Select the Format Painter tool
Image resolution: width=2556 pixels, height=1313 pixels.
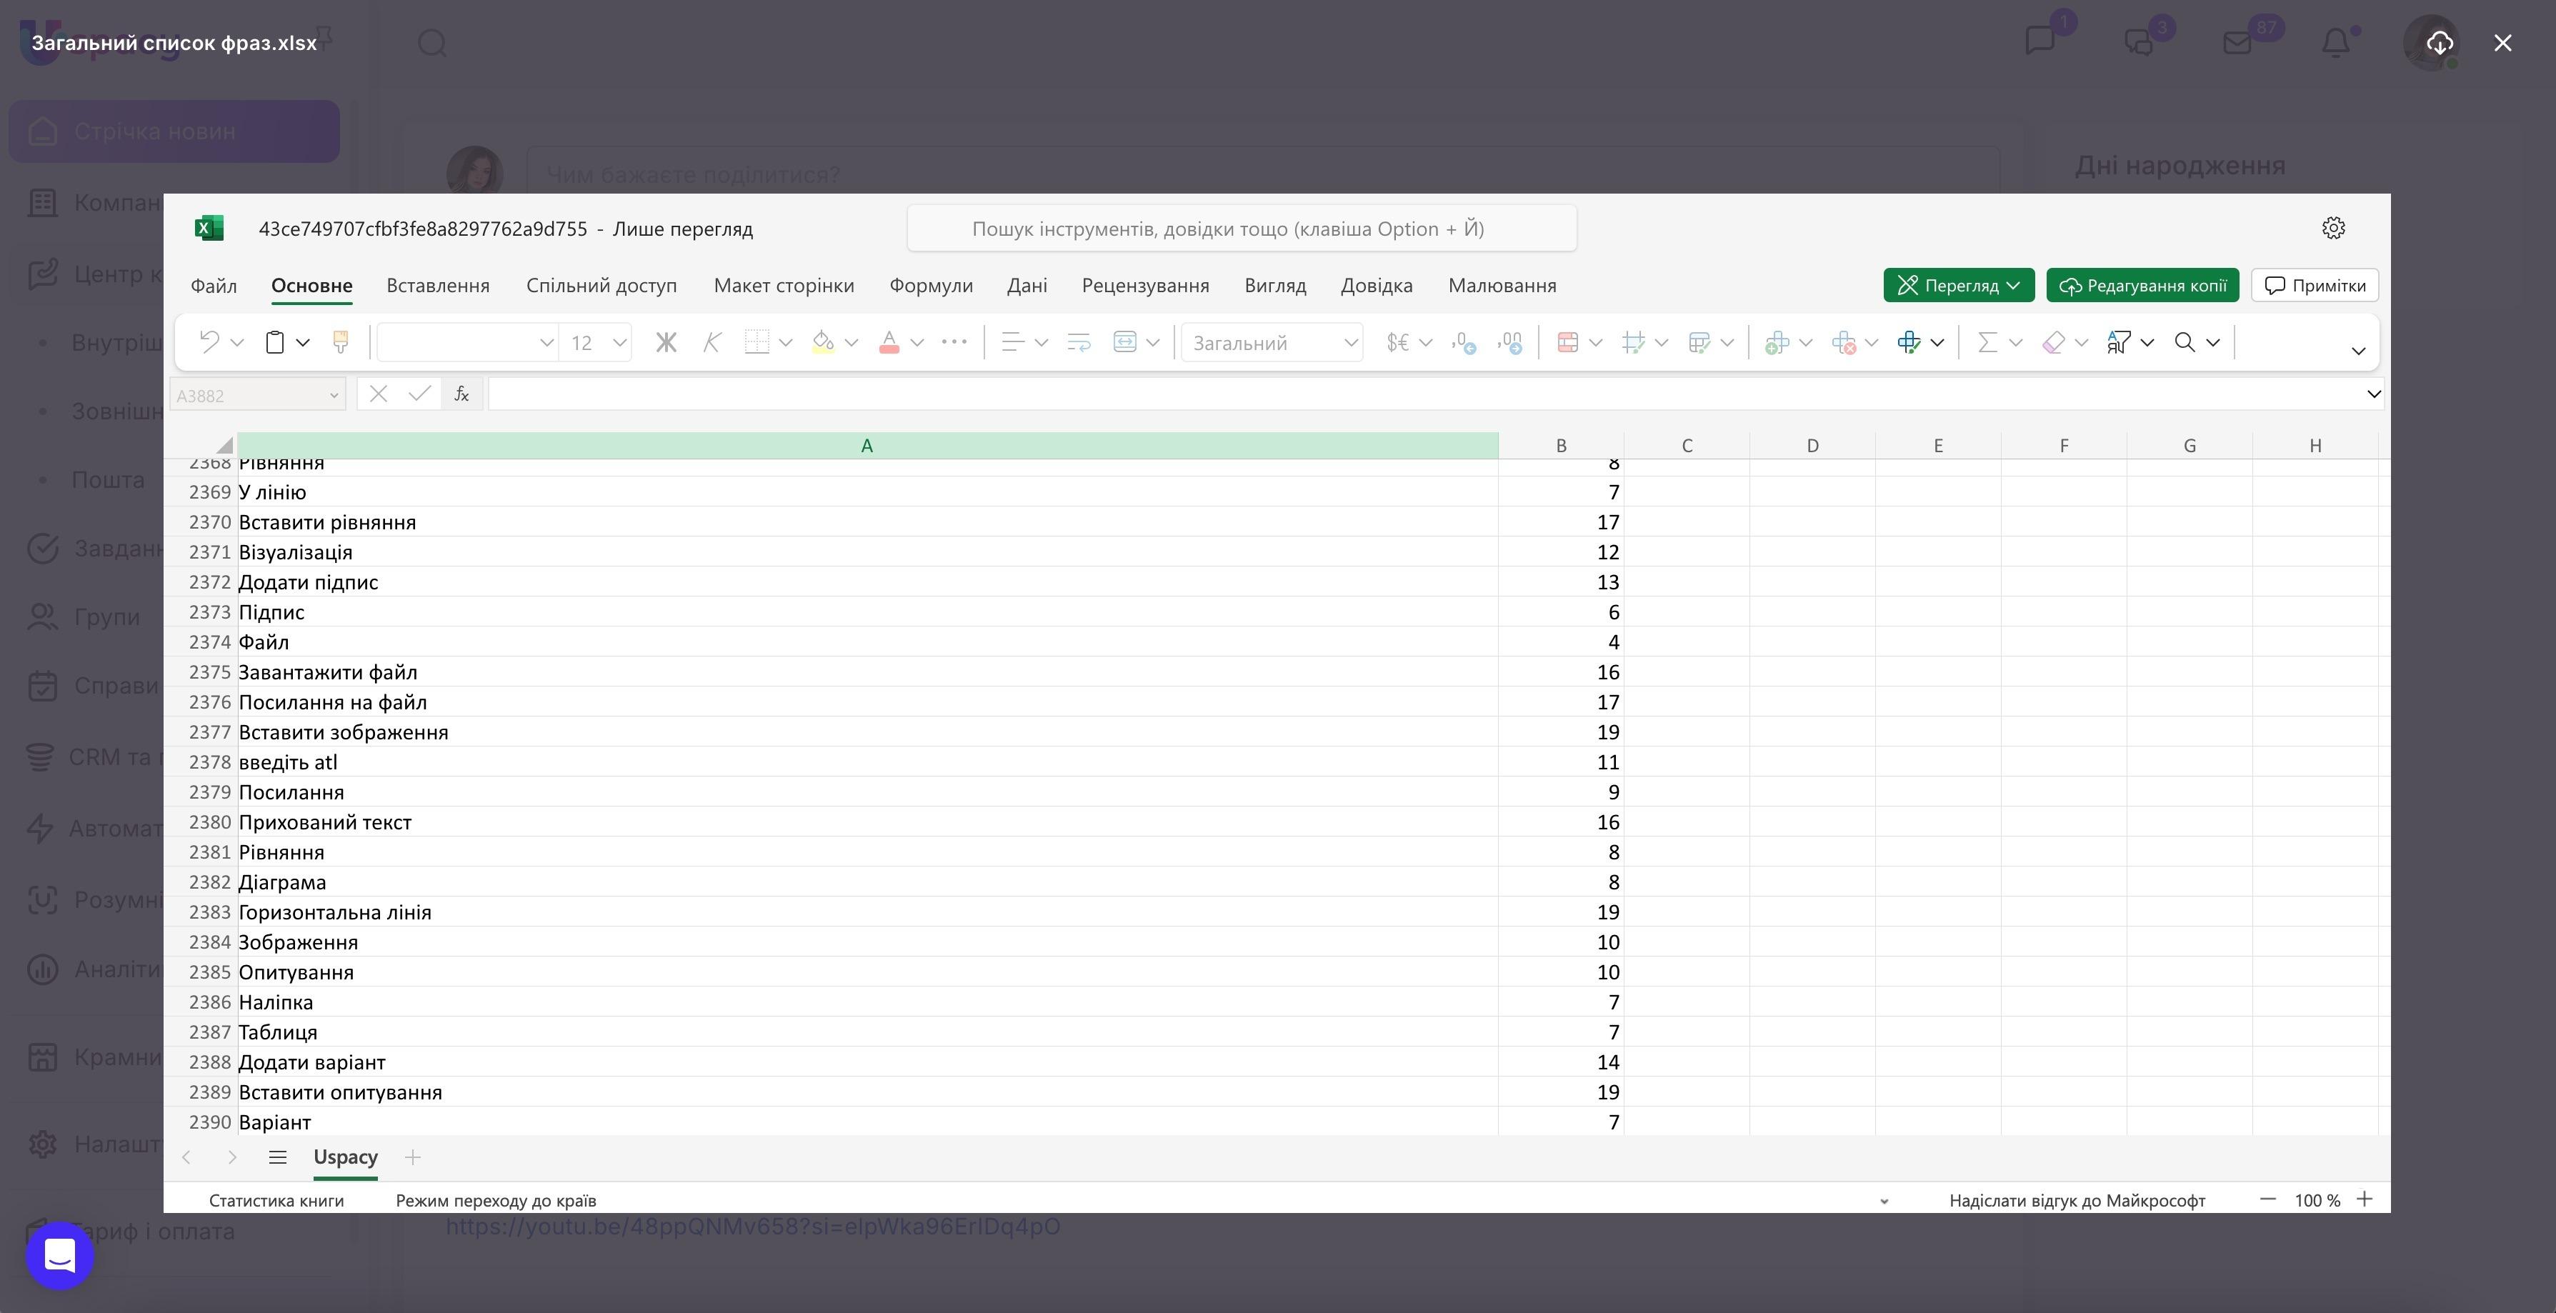tap(340, 342)
